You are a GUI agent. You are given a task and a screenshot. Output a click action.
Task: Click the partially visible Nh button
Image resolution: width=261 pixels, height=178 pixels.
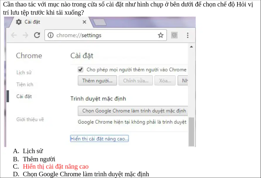[x=183, y=81]
